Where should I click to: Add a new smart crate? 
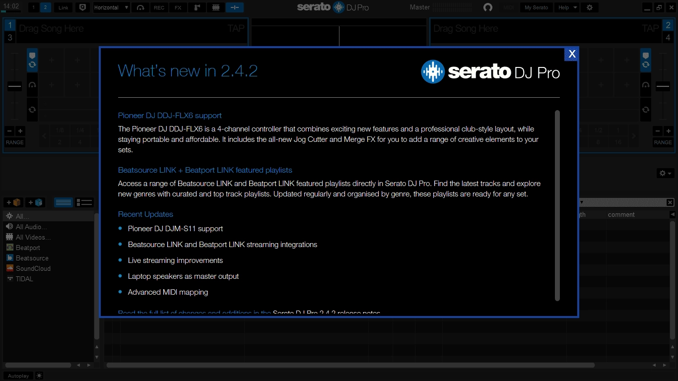pos(35,202)
